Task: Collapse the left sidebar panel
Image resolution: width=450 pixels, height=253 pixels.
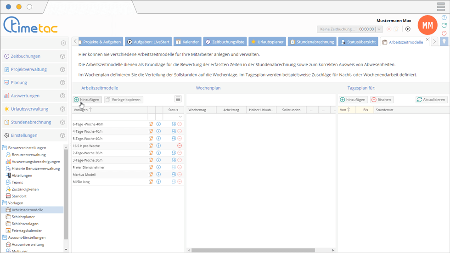Action: coord(63,43)
